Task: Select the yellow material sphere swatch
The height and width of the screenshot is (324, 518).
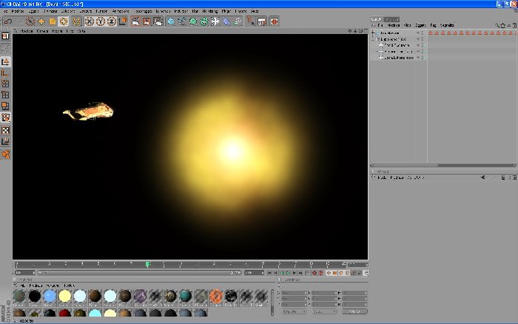Action: 65,296
